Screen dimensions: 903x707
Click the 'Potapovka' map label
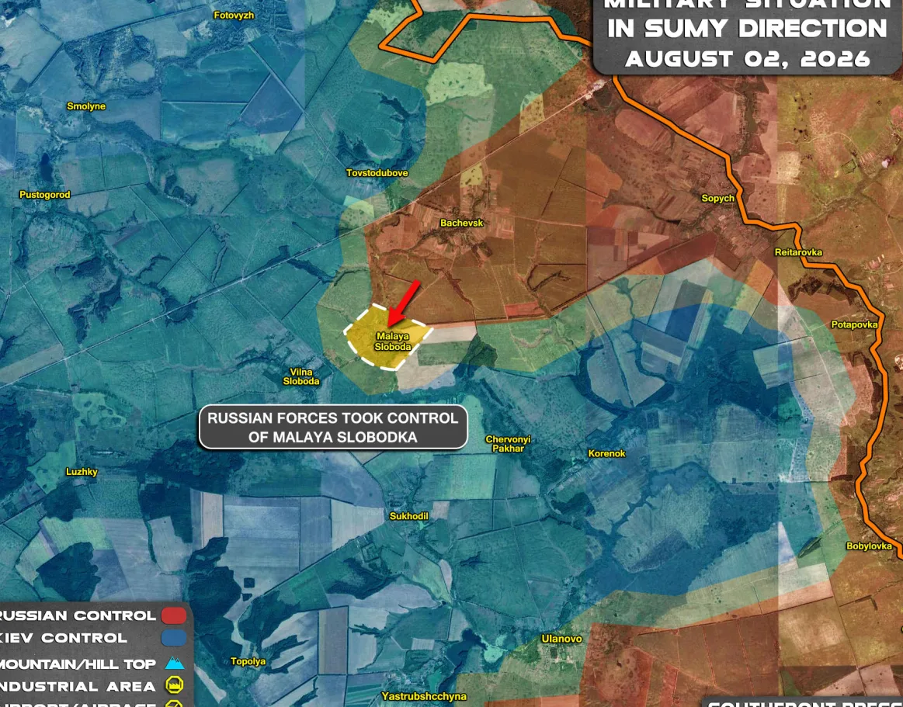855,324
